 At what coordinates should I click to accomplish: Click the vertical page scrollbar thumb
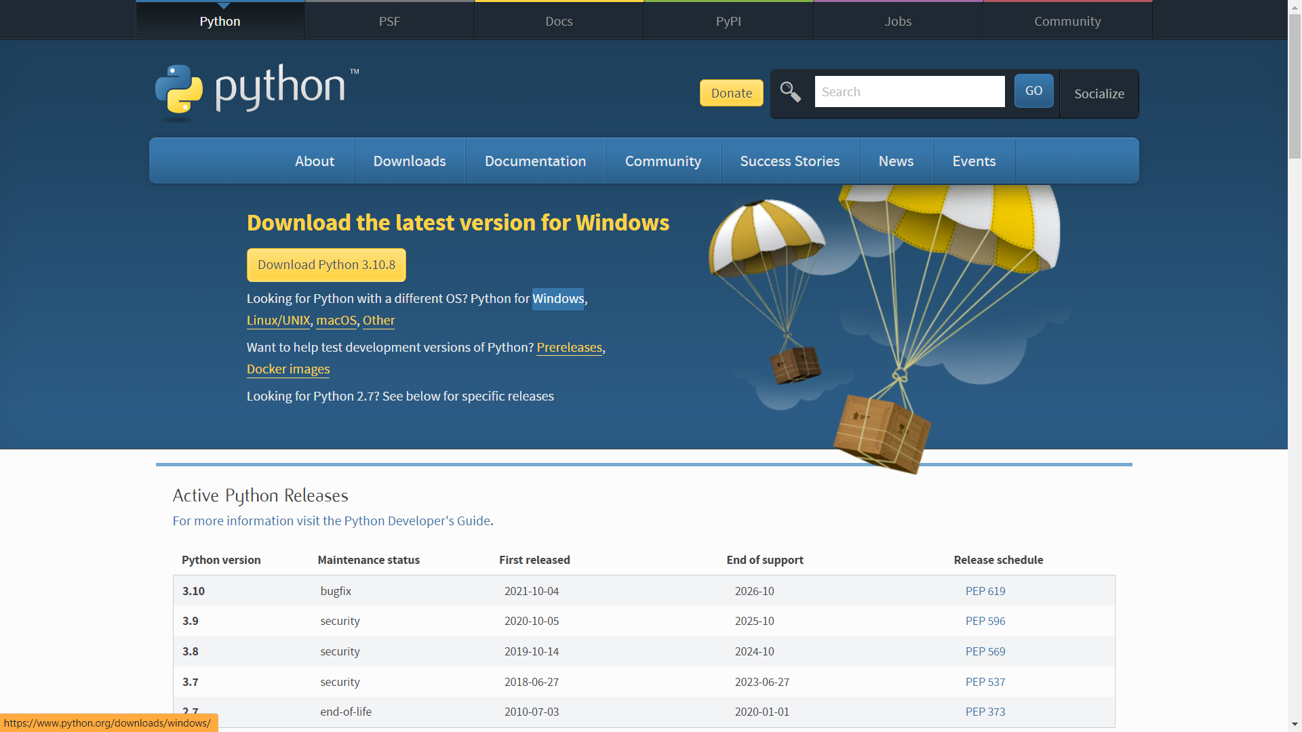click(1295, 88)
